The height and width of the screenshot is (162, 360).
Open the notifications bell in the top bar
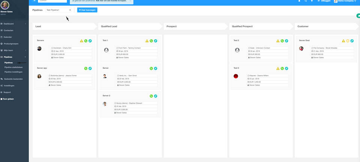299,1
